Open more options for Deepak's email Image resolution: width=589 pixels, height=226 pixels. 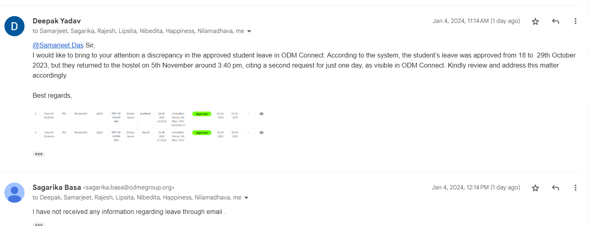(x=575, y=21)
